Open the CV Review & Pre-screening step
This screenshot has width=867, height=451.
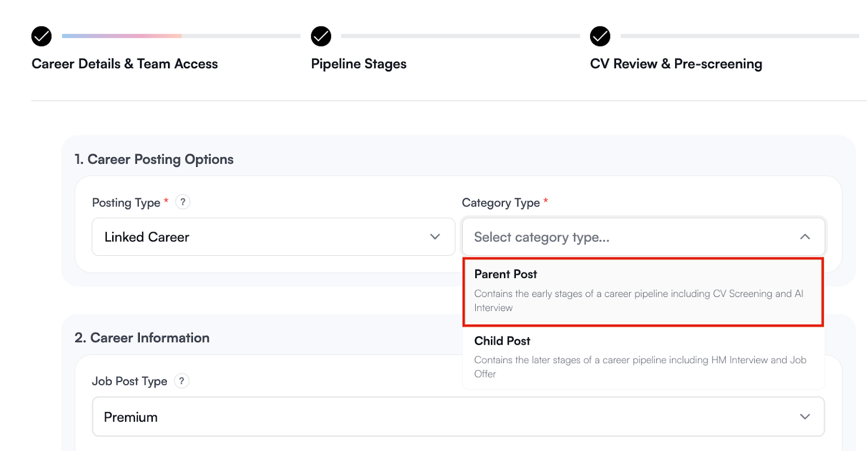point(676,64)
